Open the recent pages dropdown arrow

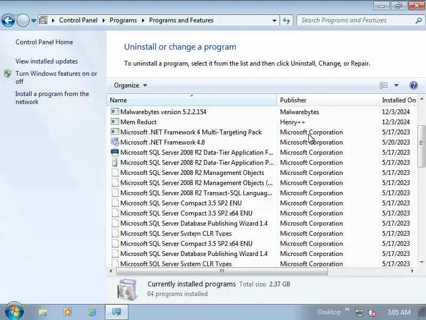click(34, 20)
